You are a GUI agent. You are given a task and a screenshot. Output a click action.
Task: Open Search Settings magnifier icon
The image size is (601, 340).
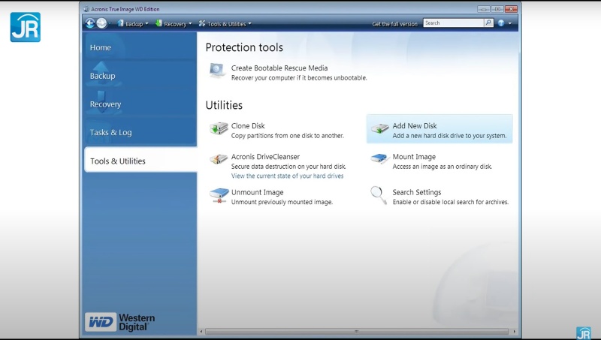(379, 195)
